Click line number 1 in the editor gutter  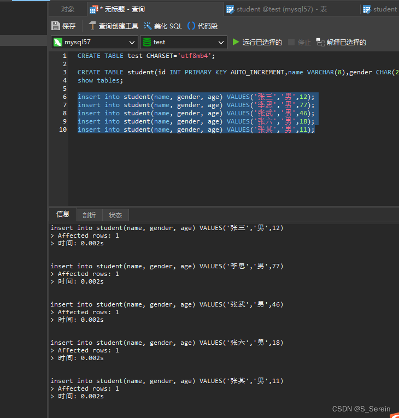(64, 56)
